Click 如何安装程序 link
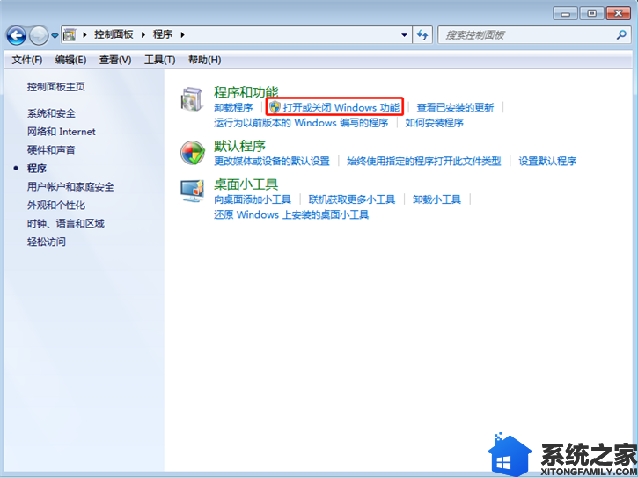638x477 pixels. tap(434, 123)
